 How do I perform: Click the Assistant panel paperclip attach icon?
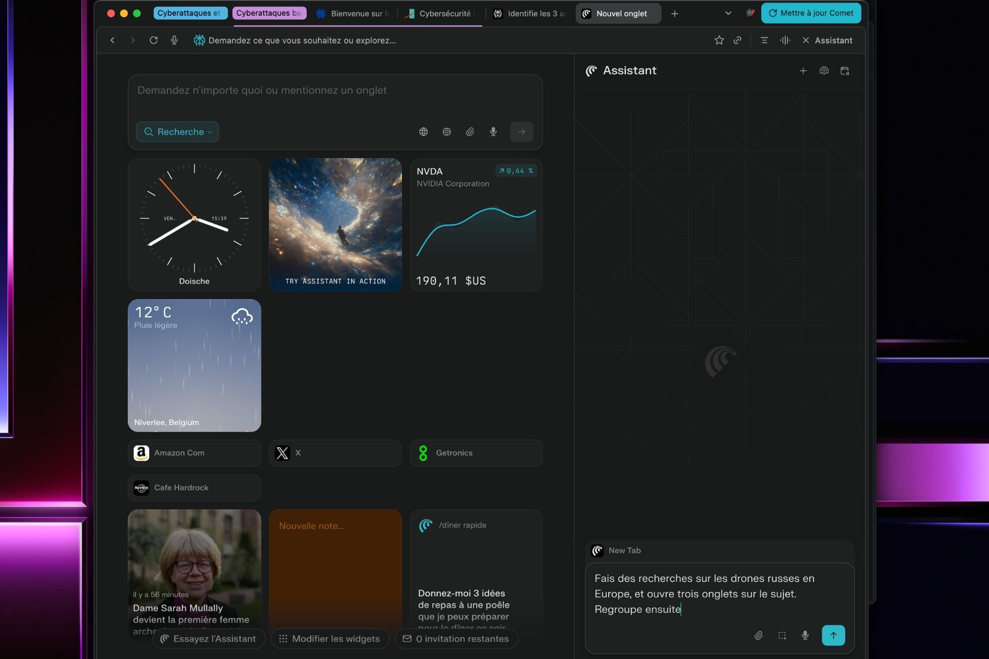pos(759,635)
